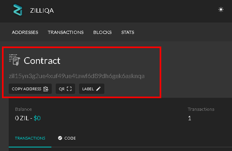Click the Label button text
Screen dimensions: 232x151
coord(88,89)
